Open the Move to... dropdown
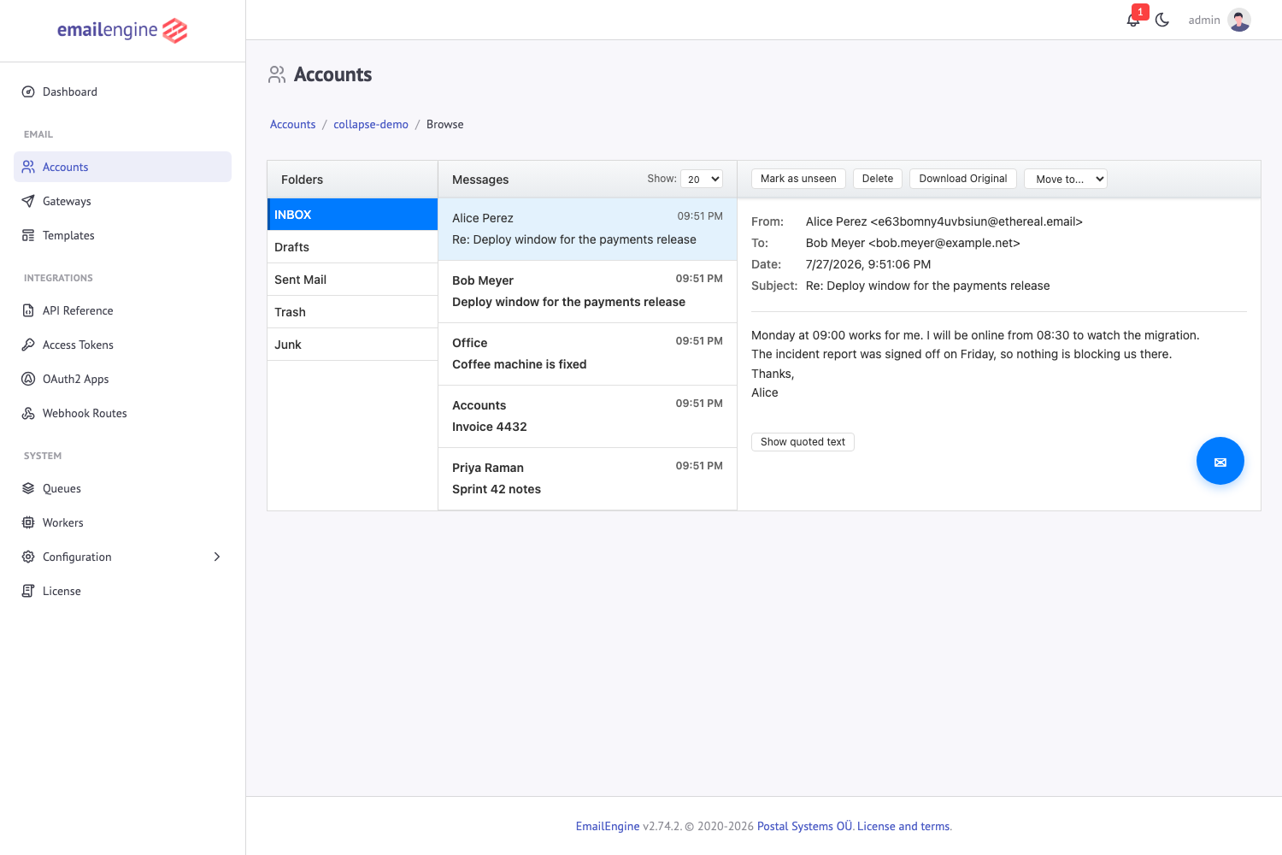1282x855 pixels. [x=1066, y=179]
